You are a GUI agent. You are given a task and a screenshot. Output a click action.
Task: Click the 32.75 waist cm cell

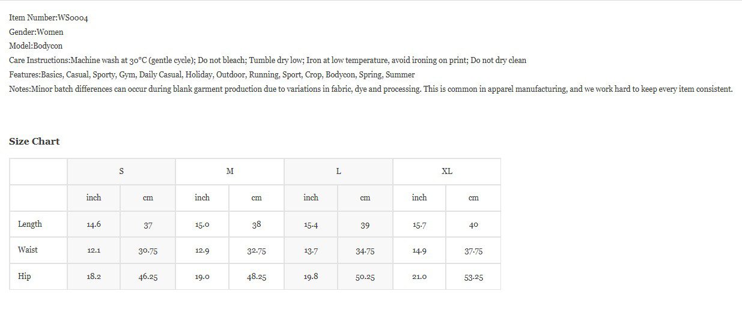coord(257,251)
